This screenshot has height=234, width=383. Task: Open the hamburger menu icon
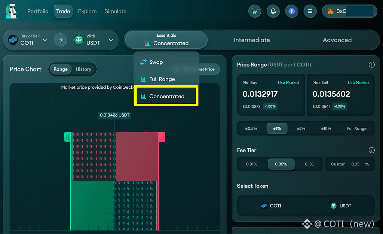[x=310, y=11]
